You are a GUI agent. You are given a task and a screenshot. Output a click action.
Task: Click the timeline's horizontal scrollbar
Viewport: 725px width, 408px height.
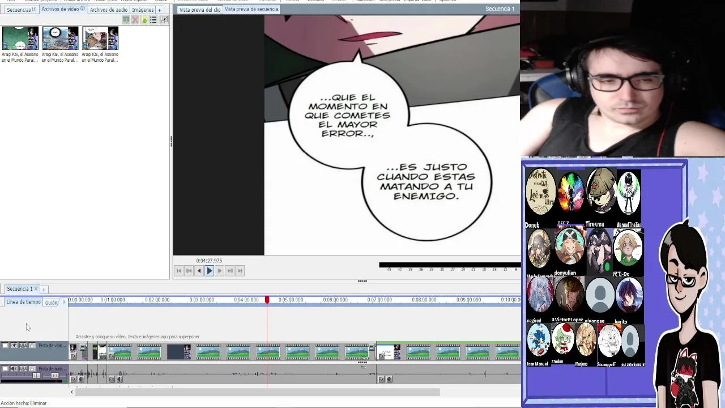(x=258, y=392)
